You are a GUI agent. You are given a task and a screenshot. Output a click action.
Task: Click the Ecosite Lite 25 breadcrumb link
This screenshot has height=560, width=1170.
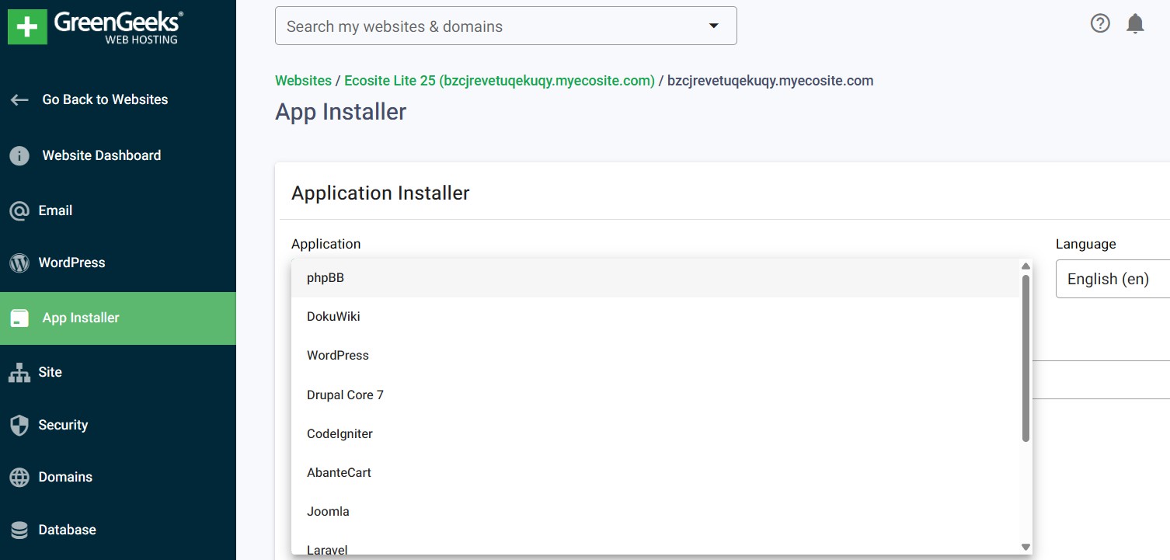coord(499,80)
